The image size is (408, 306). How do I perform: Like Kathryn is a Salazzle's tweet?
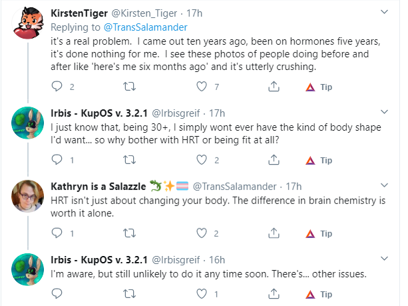click(202, 233)
